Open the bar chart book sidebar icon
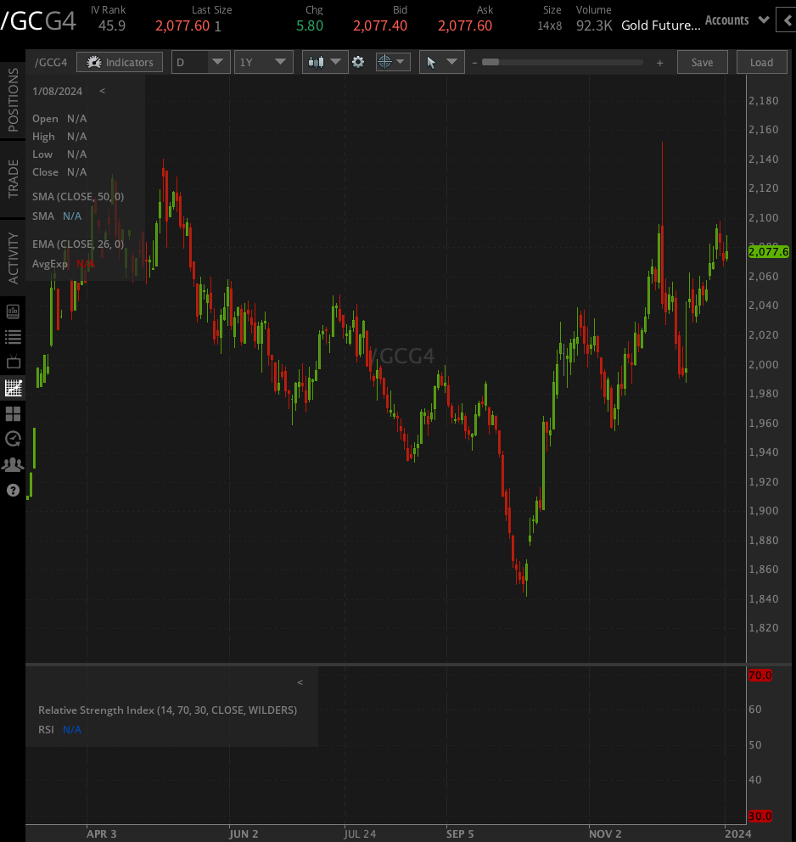The image size is (796, 842). pyautogui.click(x=13, y=311)
